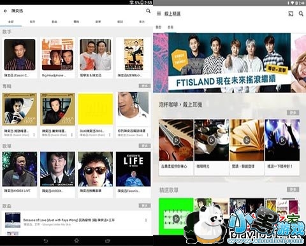Open overflow menu for Because of Love song
Image resolution: width=306 pixels, height=246 pixels.
pyautogui.click(x=146, y=221)
